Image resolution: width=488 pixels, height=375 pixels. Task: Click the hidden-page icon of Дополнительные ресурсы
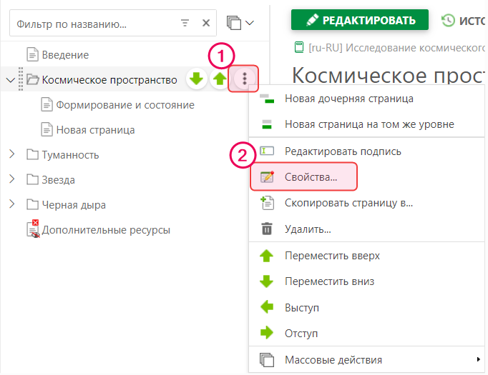33,229
